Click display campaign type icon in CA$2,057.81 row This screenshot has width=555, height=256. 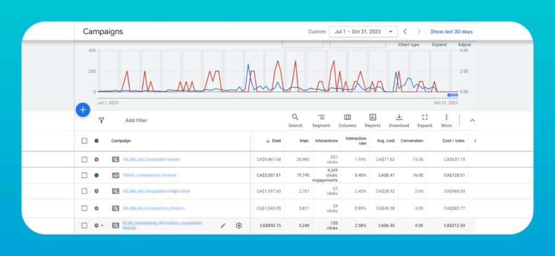point(115,175)
